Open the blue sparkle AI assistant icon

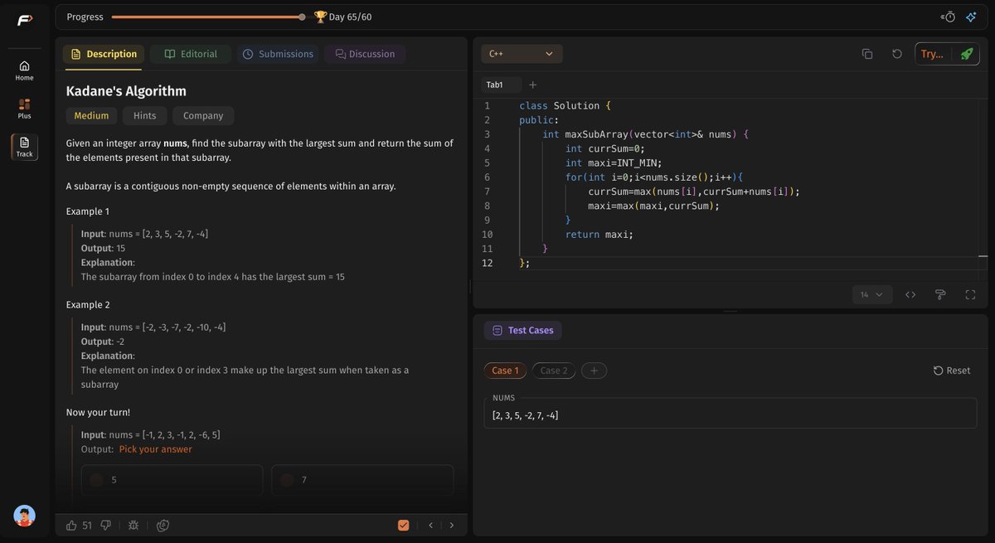click(x=971, y=17)
